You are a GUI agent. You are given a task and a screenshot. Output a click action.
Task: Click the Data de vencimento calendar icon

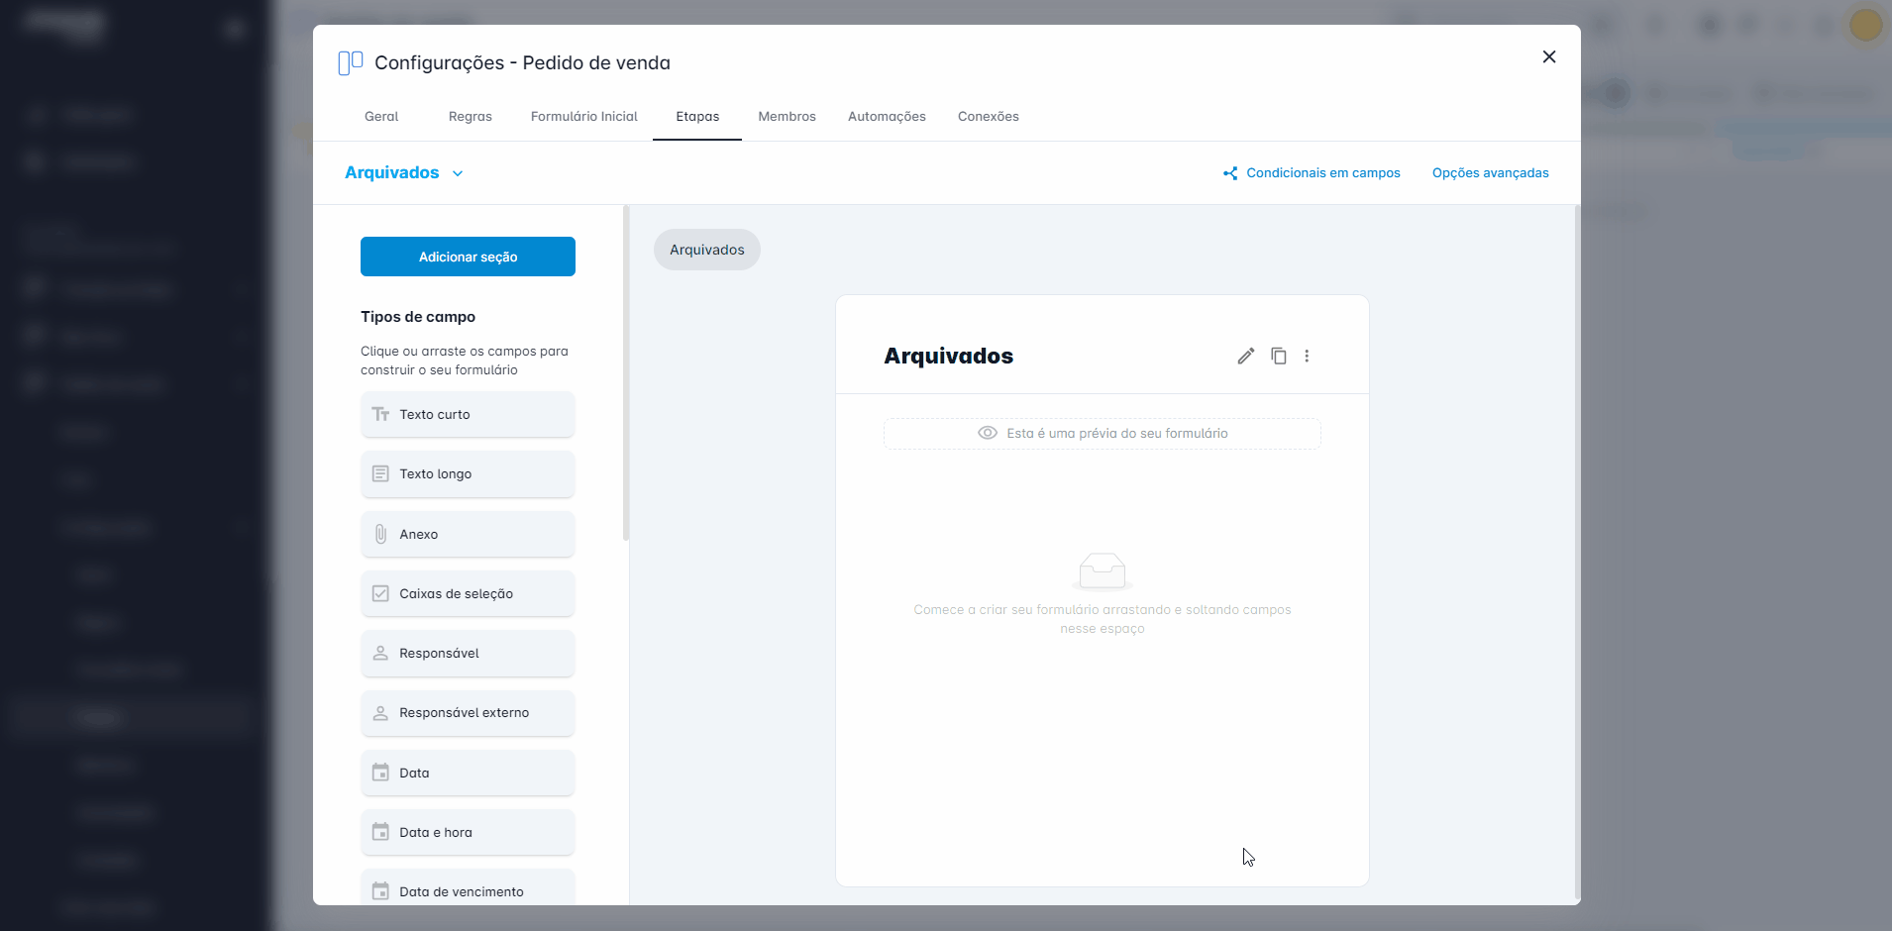[380, 891]
